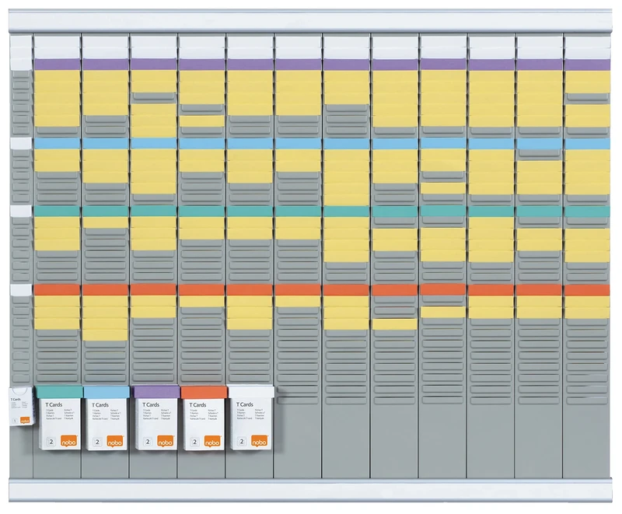622x514 pixels.
Task: Click white index card beside the blue row
Action: pos(20,143)
